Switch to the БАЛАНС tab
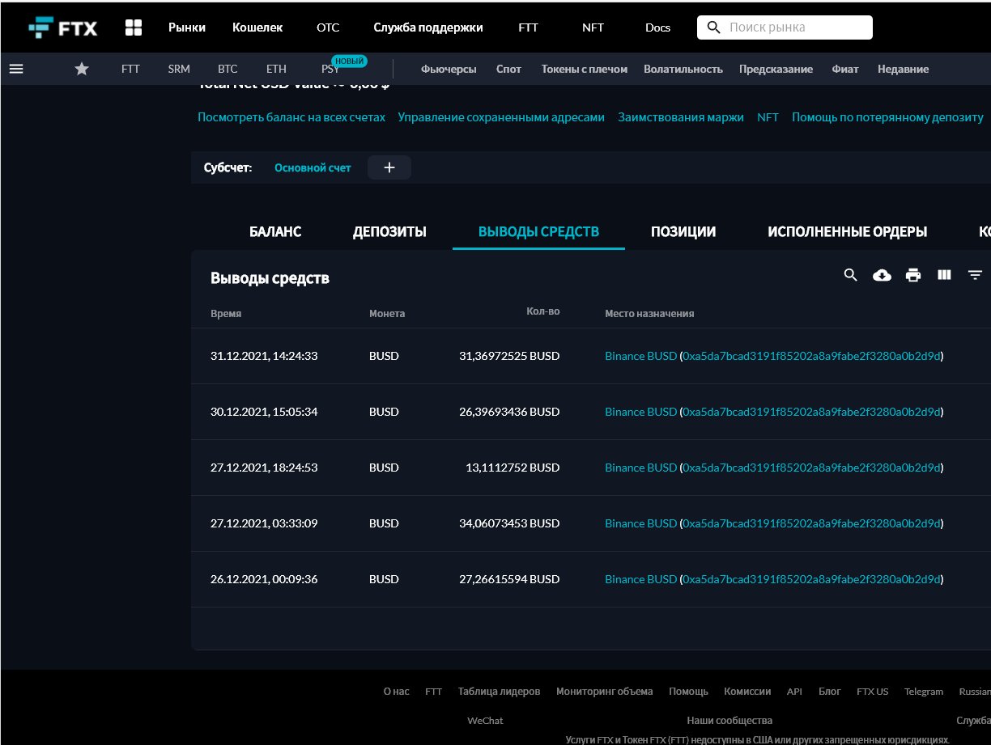This screenshot has width=991, height=745. click(275, 232)
